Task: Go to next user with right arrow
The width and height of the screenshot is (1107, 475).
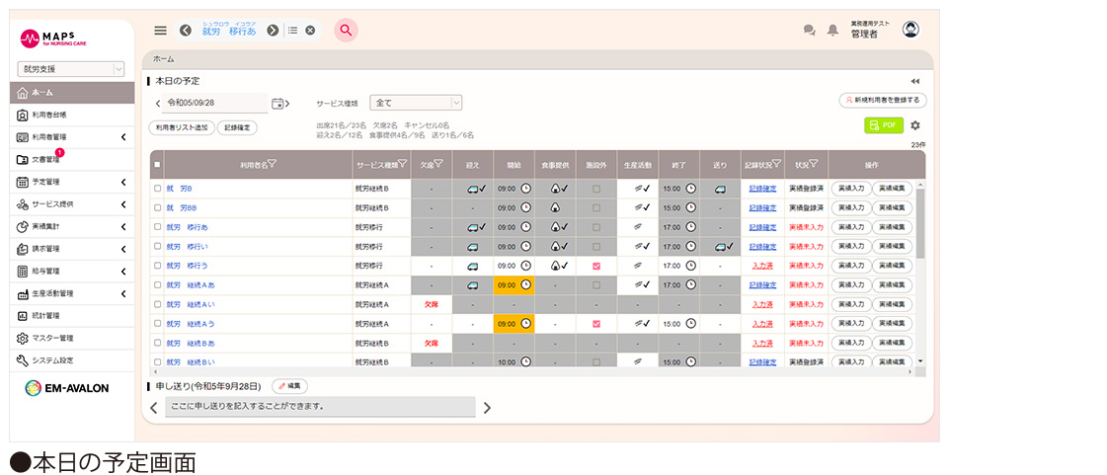Action: tap(273, 30)
